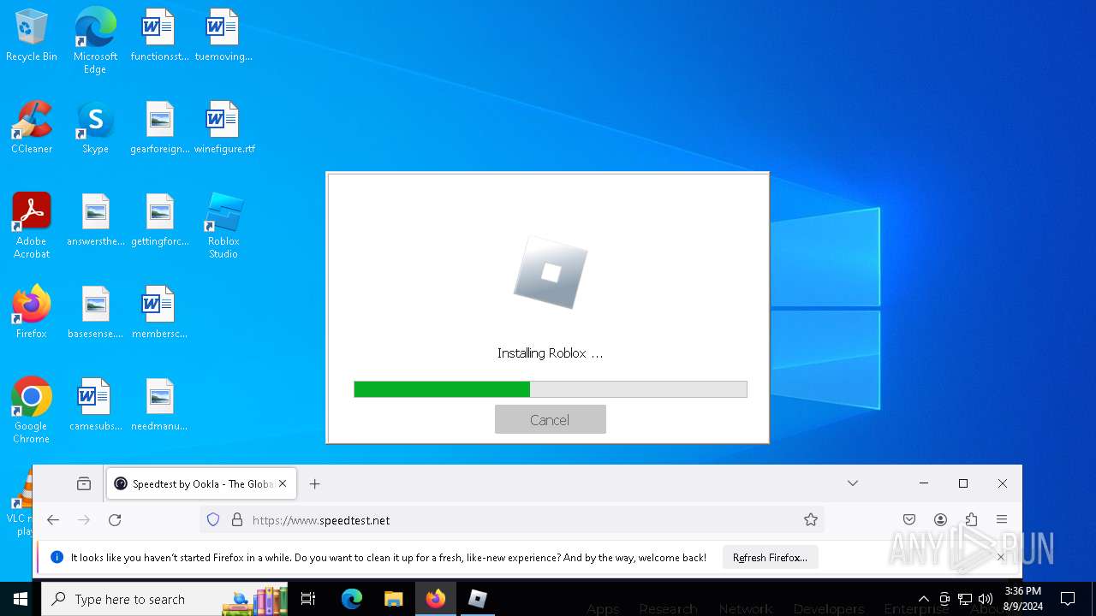Open Adobe Acrobat desktop shortcut
The height and width of the screenshot is (616, 1096).
pyautogui.click(x=32, y=225)
